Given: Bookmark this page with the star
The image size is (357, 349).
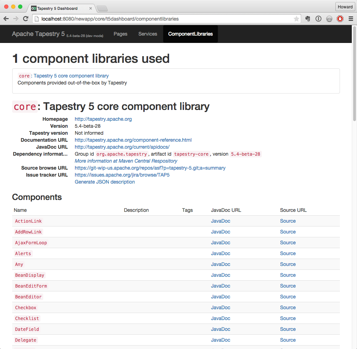Looking at the screenshot, I should (x=296, y=19).
